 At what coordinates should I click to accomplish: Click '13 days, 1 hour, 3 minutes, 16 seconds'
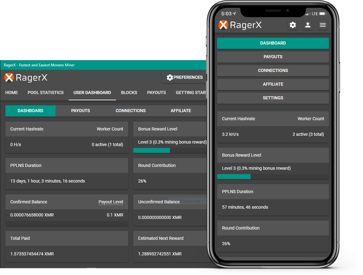click(47, 181)
